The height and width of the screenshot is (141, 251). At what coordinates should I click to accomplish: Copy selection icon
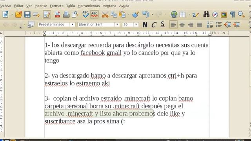(x=114, y=14)
